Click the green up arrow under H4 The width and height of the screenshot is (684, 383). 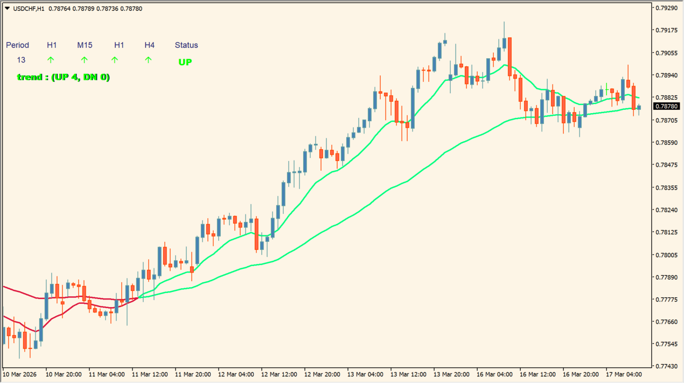[x=149, y=60]
